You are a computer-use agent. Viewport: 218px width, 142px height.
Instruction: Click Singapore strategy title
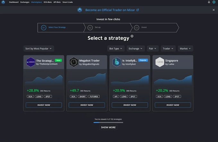coord(172,61)
